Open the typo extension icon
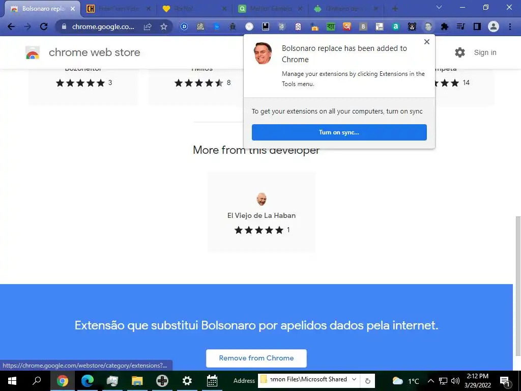This screenshot has width=521, height=391. pyautogui.click(x=380, y=26)
